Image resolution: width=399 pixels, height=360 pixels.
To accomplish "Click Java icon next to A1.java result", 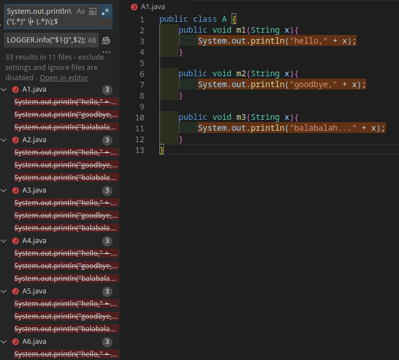I will [15, 89].
